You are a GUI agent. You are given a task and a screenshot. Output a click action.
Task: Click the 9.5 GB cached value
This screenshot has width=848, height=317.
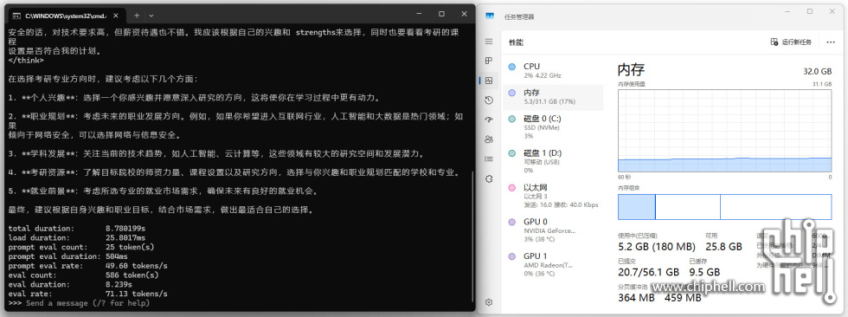click(x=704, y=272)
